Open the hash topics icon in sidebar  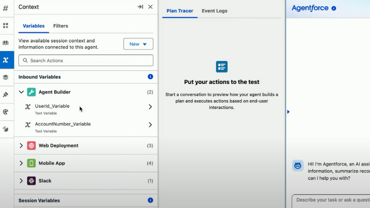pyautogui.click(x=5, y=8)
